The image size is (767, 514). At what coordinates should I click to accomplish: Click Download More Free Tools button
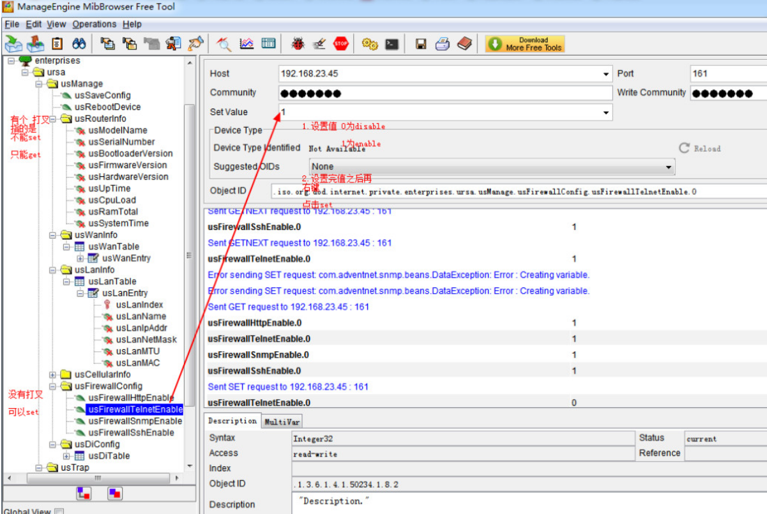(525, 44)
